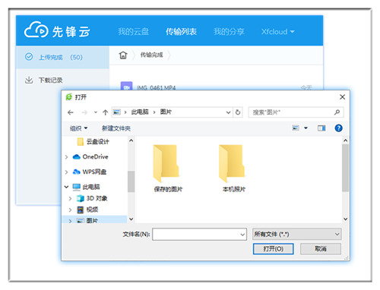The height and width of the screenshot is (290, 380).
Task: Go back with the dialog's left arrow
Action: tap(71, 112)
